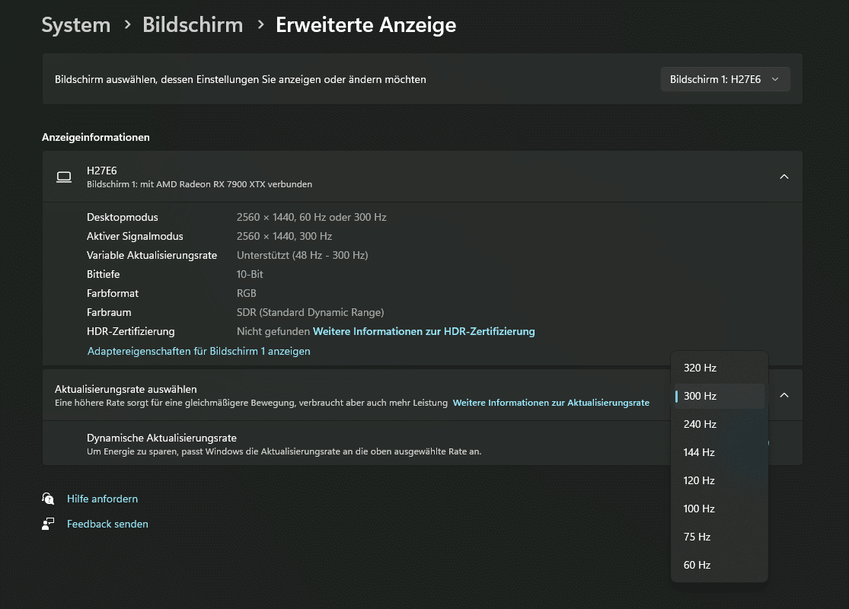Click the monitor icon next to H27E6
Screen dimensions: 849x609
click(x=64, y=177)
